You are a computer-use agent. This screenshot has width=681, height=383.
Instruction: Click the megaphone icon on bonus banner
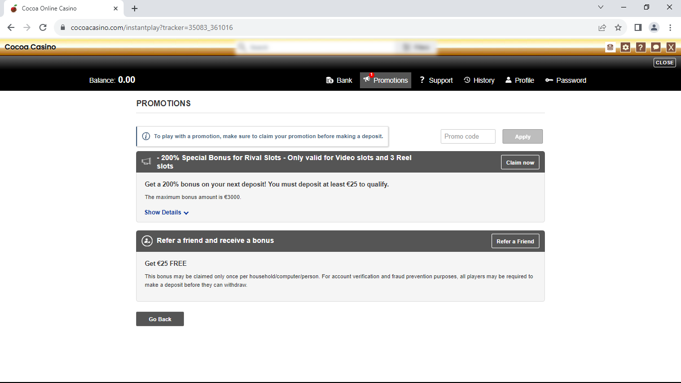click(147, 162)
